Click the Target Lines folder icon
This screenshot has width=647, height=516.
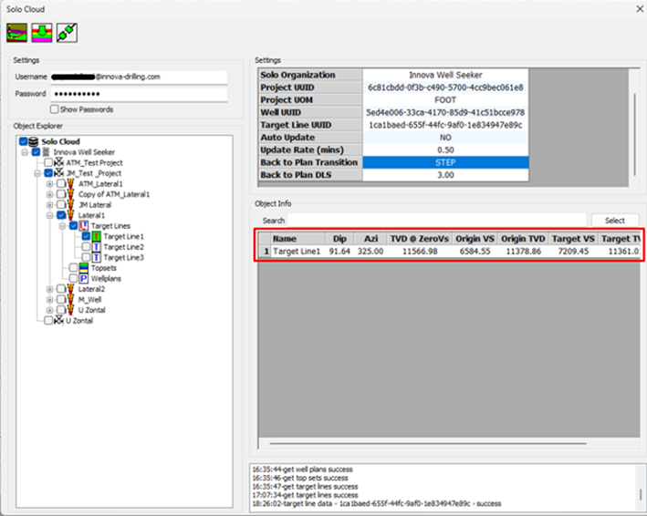tap(84, 226)
